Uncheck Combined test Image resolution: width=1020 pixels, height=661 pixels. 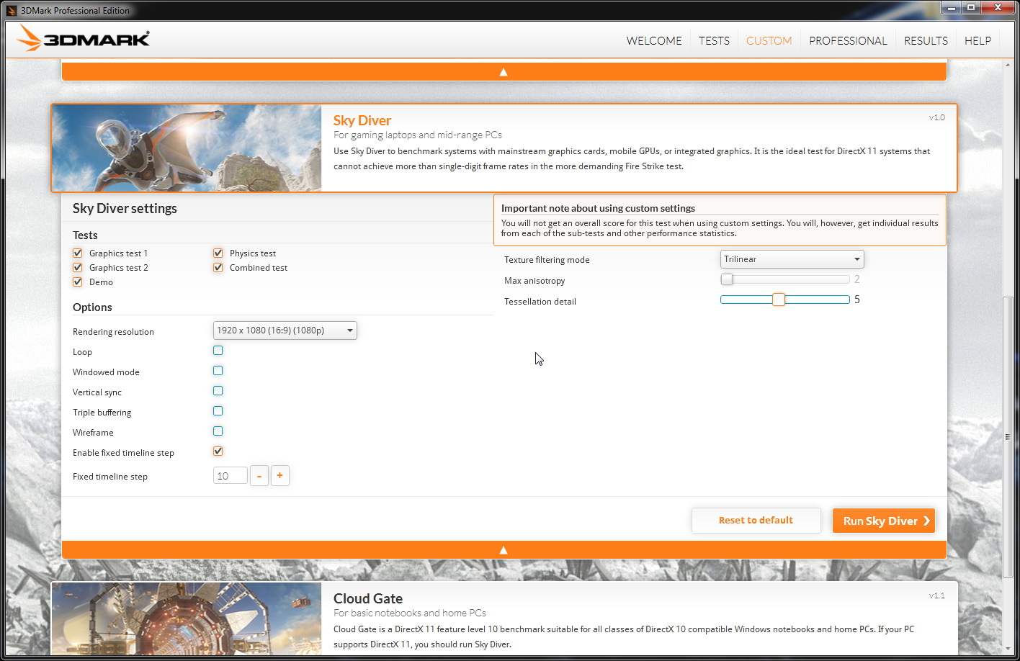pos(218,267)
